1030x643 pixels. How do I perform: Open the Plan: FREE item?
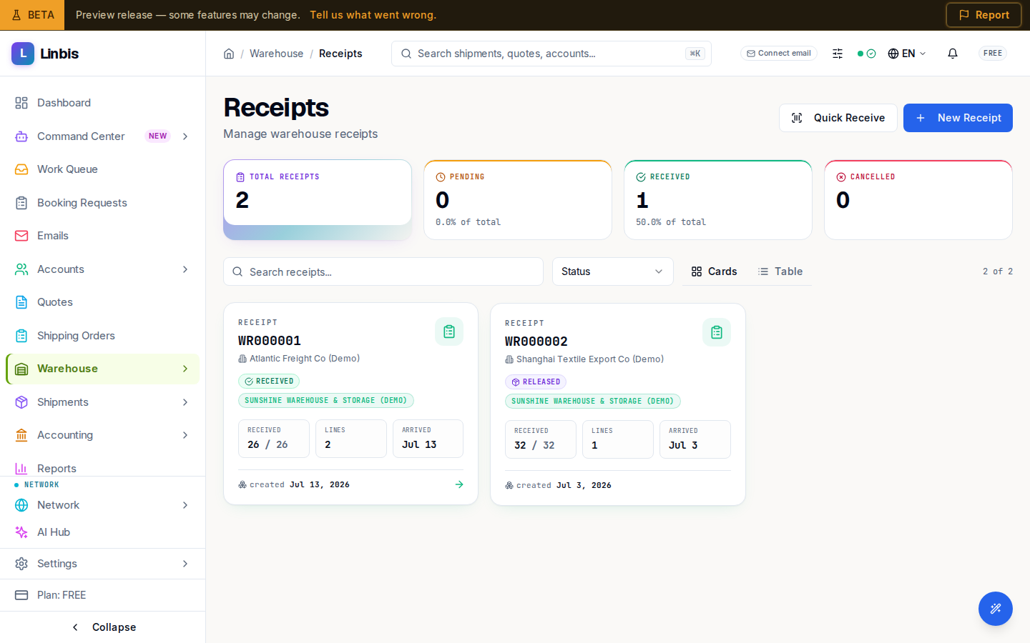(103, 595)
